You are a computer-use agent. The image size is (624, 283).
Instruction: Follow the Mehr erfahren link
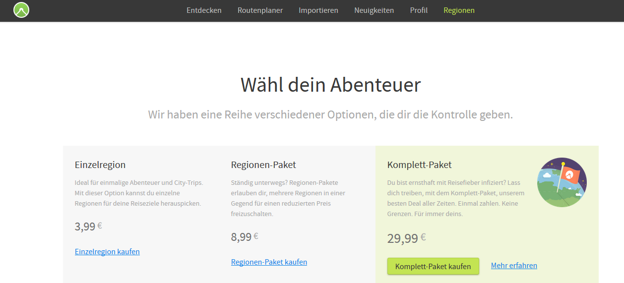pyautogui.click(x=514, y=265)
